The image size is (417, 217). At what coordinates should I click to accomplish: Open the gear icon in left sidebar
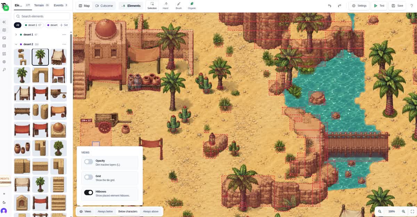(4, 62)
